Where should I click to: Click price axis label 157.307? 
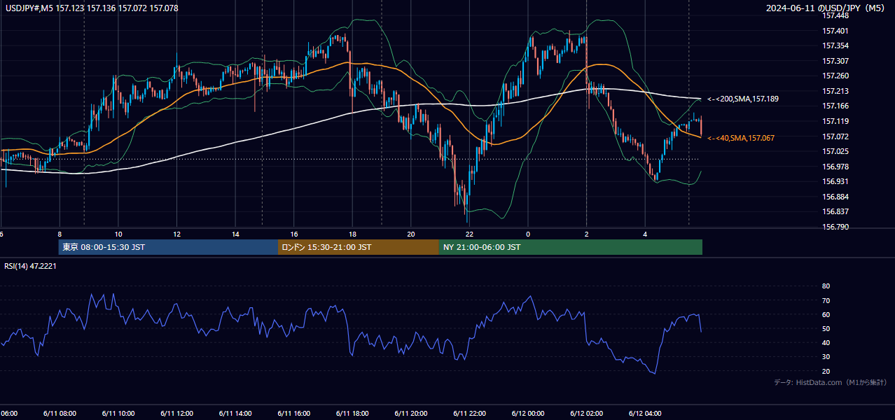coord(836,61)
